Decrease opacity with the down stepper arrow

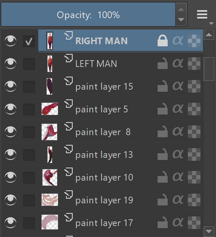pos(181,20)
